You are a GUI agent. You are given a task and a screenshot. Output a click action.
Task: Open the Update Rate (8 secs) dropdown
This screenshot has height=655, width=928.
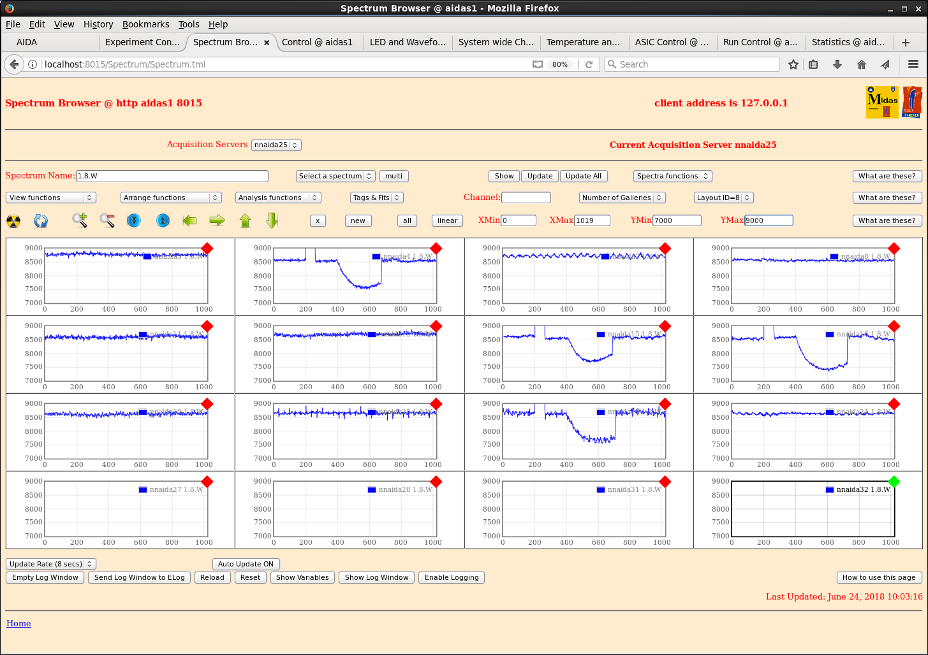pyautogui.click(x=51, y=564)
